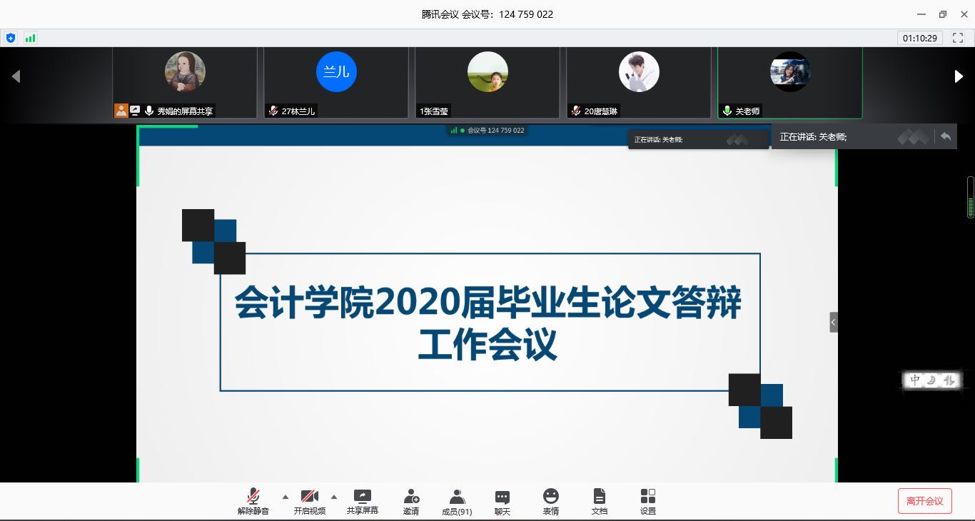
Task: Open meeting 设置 settings
Action: [x=647, y=500]
